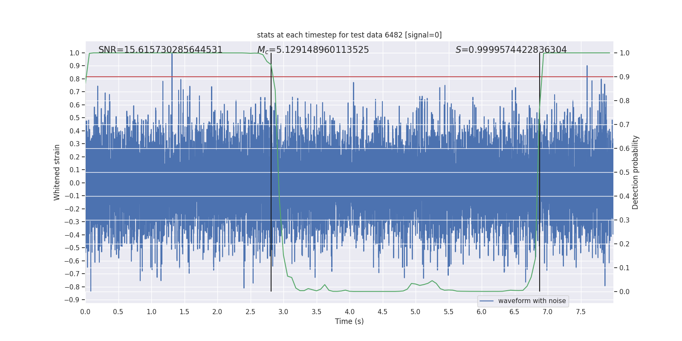Click the Detection probability tick label 0.0
Screen dimensions: 682x341
(x=624, y=292)
